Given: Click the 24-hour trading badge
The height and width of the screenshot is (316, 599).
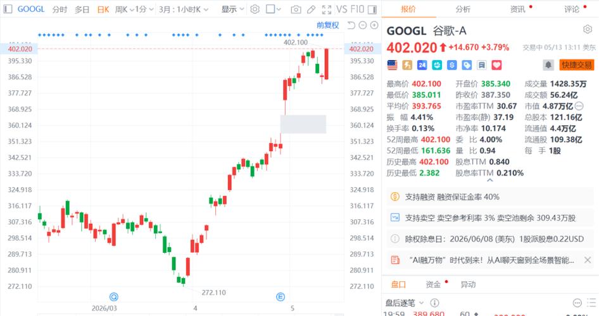Looking at the screenshot, I should pos(422,65).
